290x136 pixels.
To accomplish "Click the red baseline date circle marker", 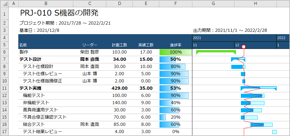I will (244, 47).
